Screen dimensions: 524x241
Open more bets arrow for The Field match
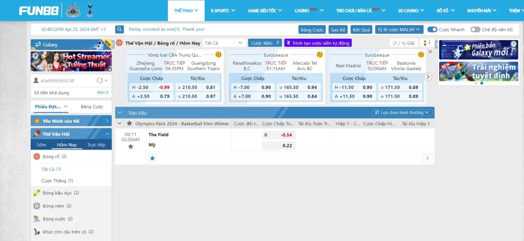[x=427, y=158]
